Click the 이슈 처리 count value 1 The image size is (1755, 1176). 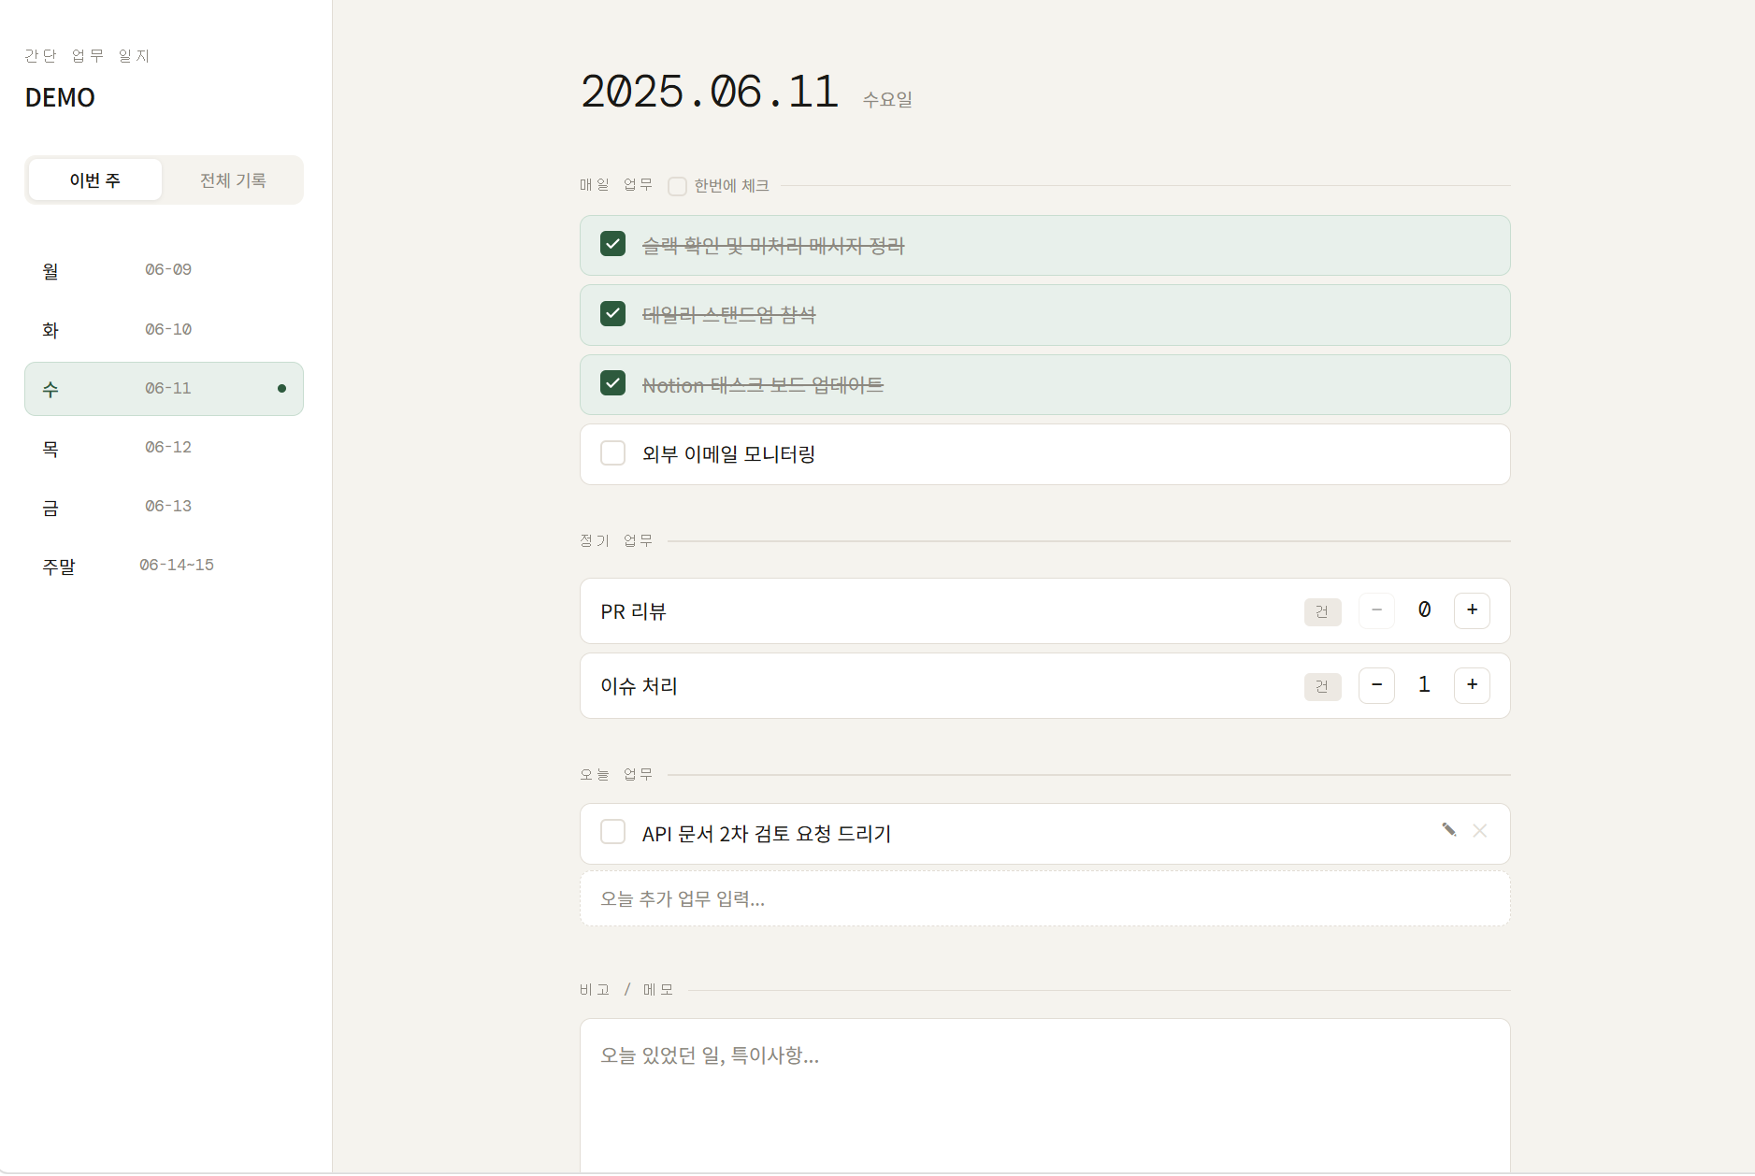tap(1424, 684)
